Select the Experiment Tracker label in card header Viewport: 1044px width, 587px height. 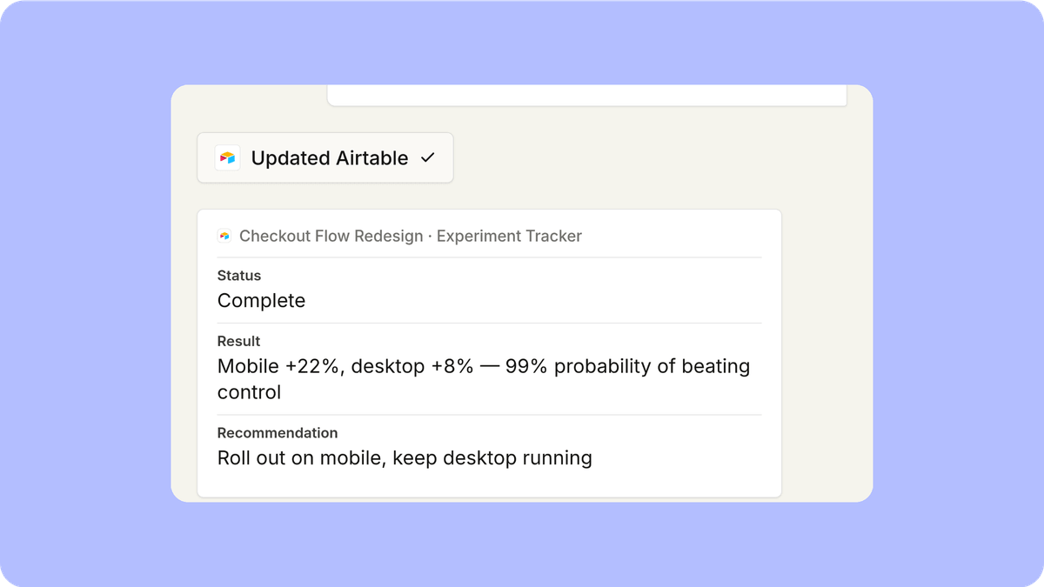coord(509,236)
